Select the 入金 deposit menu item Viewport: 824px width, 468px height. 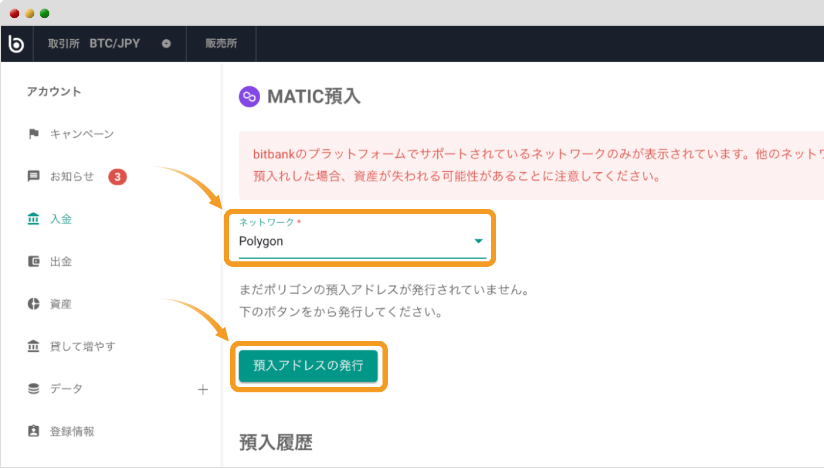(x=61, y=219)
